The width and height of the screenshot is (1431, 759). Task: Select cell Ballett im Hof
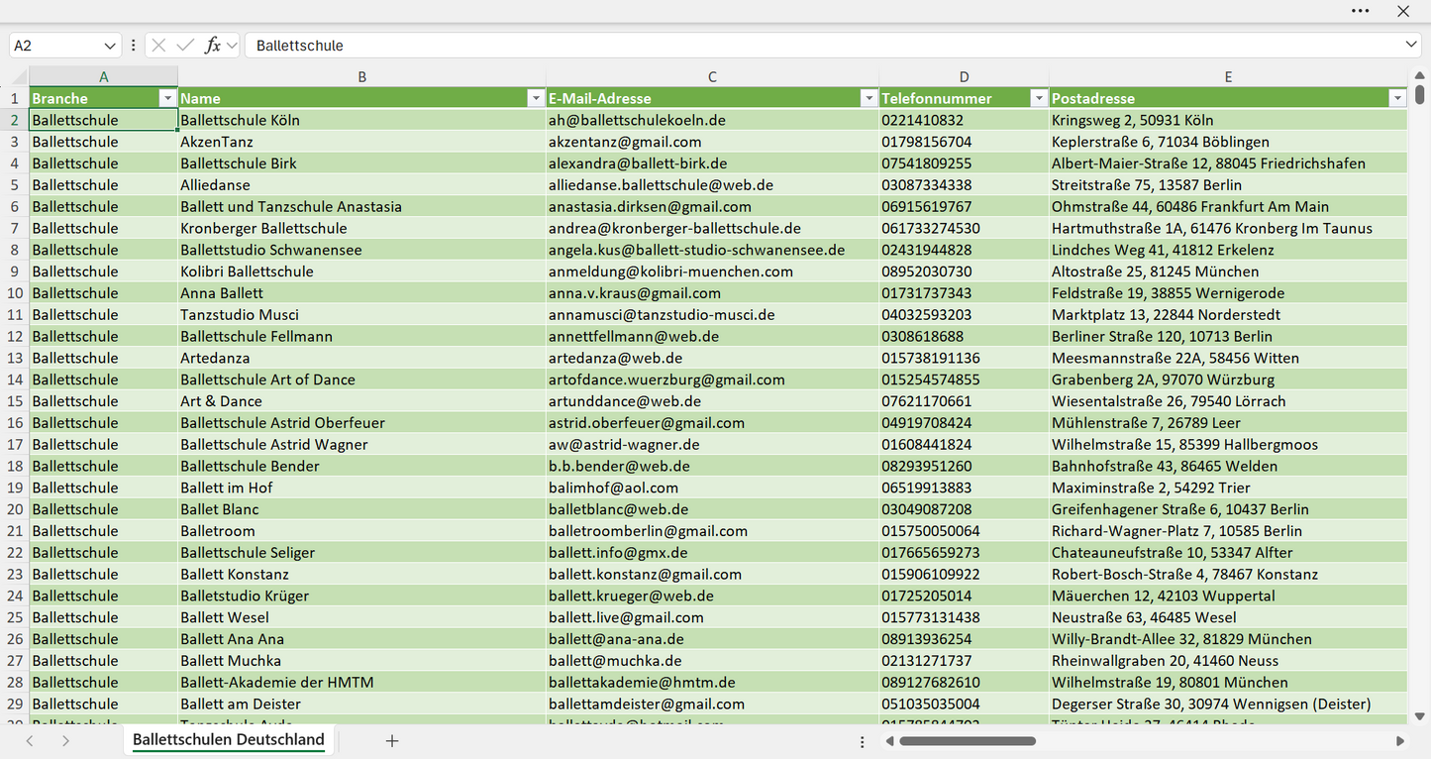pyautogui.click(x=361, y=488)
